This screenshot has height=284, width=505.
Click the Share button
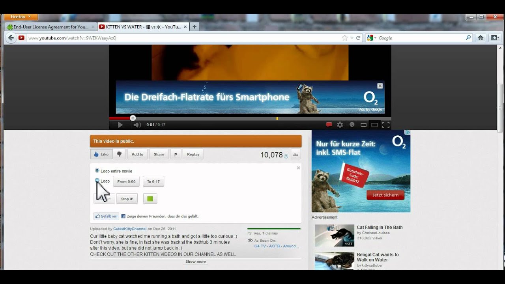pyautogui.click(x=159, y=154)
